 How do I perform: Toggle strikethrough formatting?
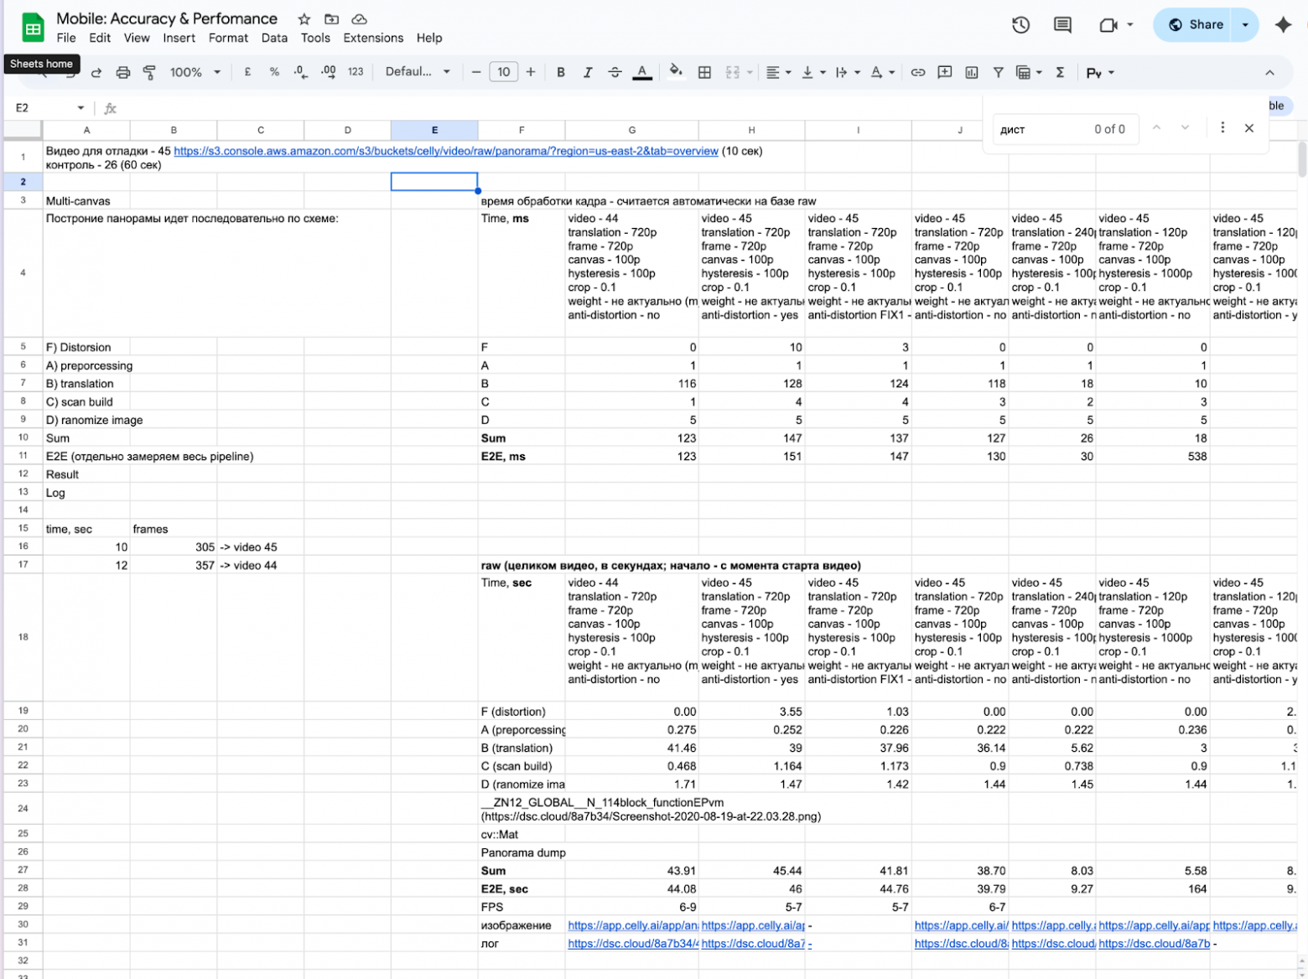[615, 73]
